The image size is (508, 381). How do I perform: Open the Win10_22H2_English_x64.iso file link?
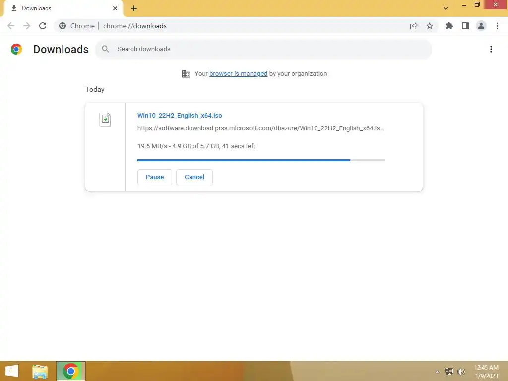[180, 115]
